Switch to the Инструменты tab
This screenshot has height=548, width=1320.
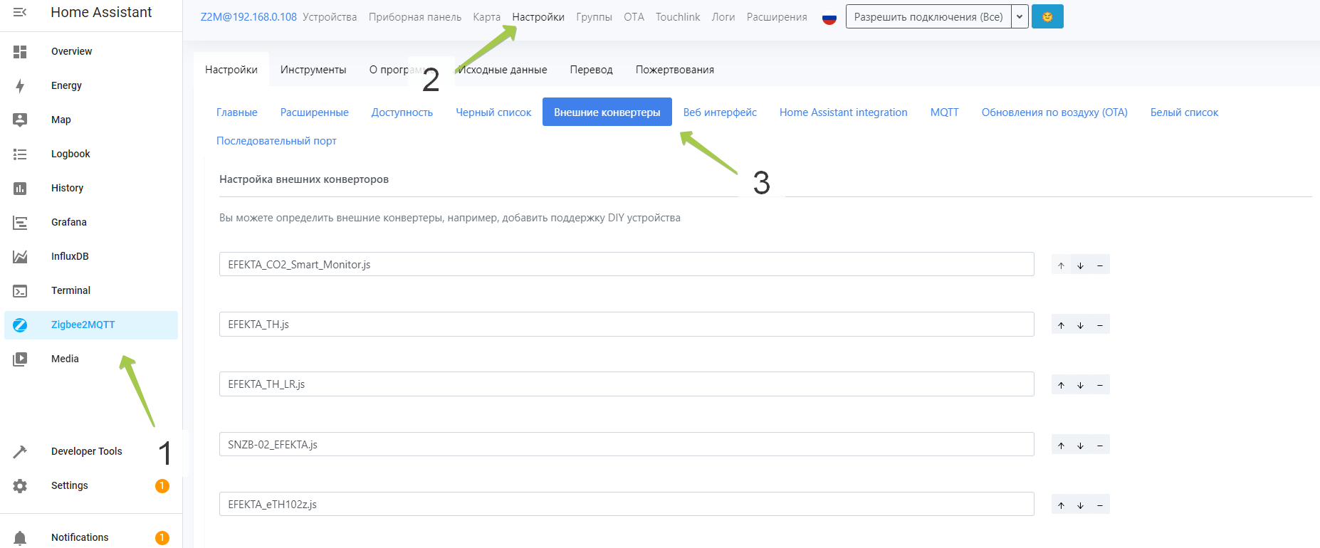tap(313, 70)
